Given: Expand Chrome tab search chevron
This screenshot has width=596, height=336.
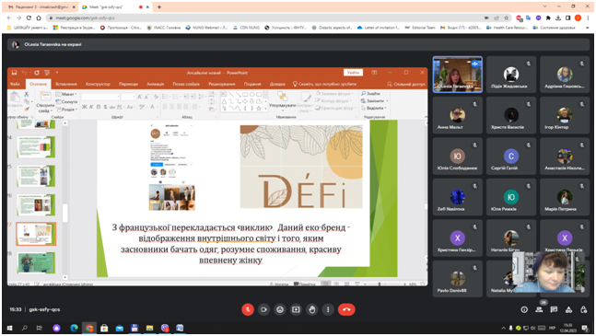Looking at the screenshot, I should click(x=544, y=6).
